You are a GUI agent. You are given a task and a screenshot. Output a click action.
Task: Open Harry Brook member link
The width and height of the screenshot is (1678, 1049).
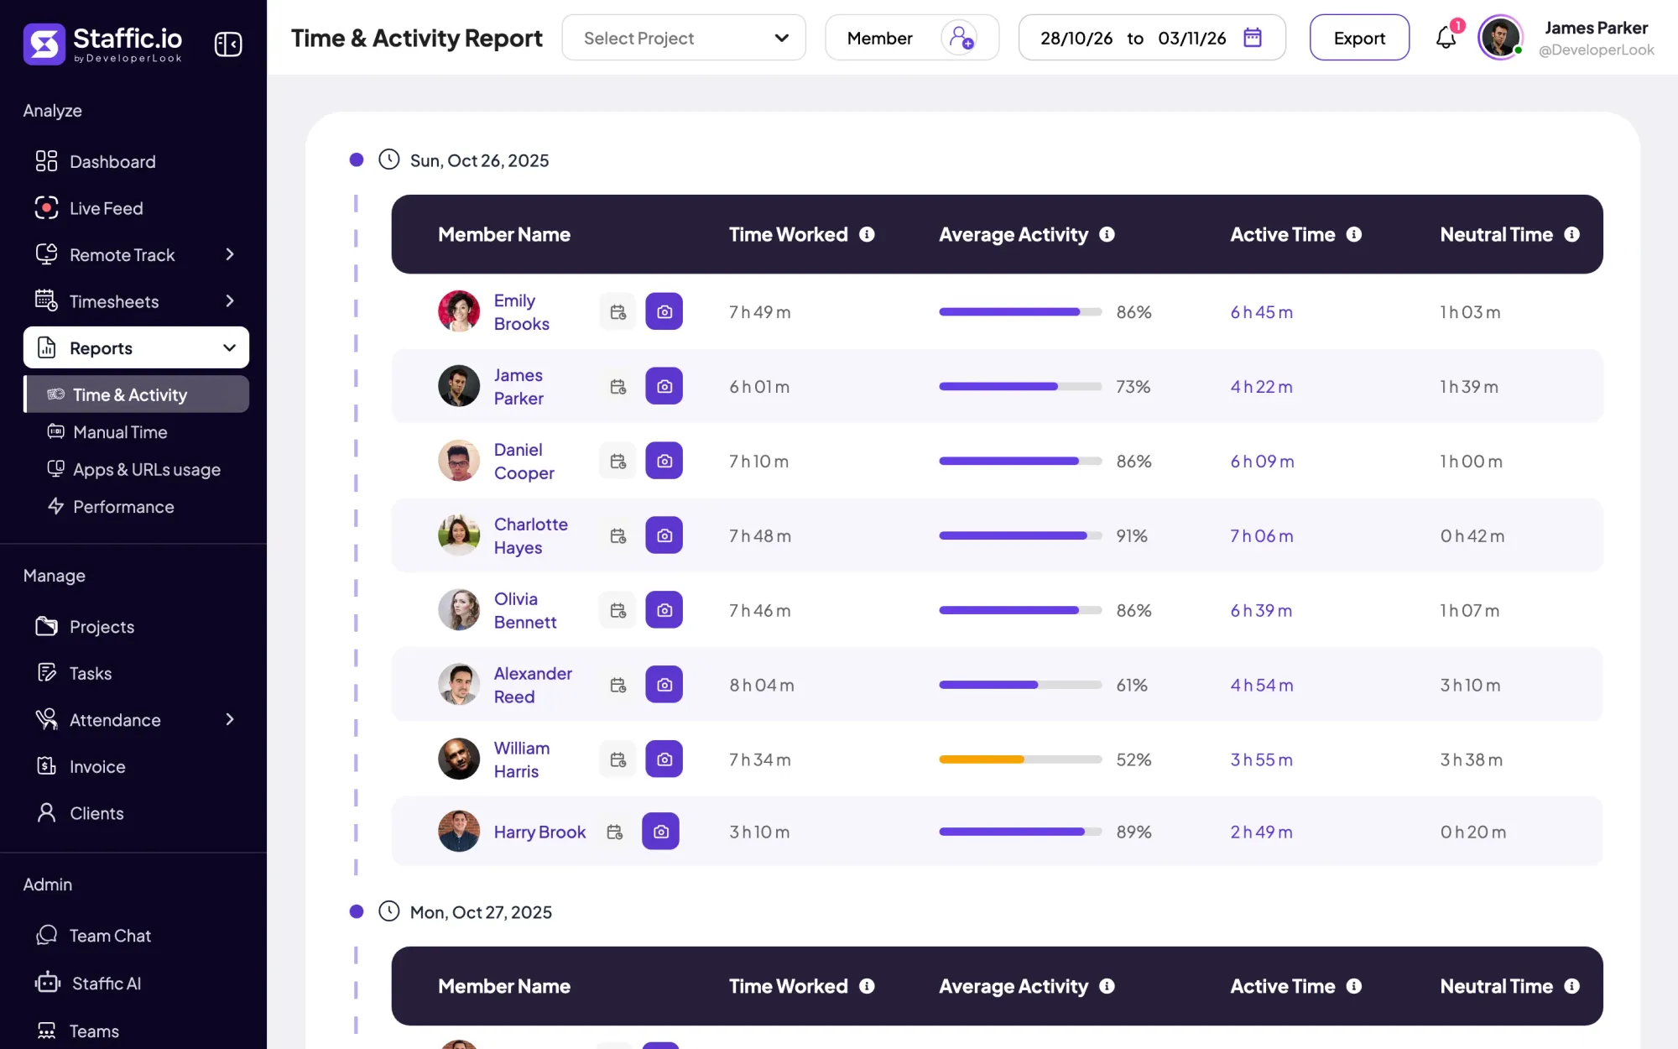pyautogui.click(x=539, y=832)
